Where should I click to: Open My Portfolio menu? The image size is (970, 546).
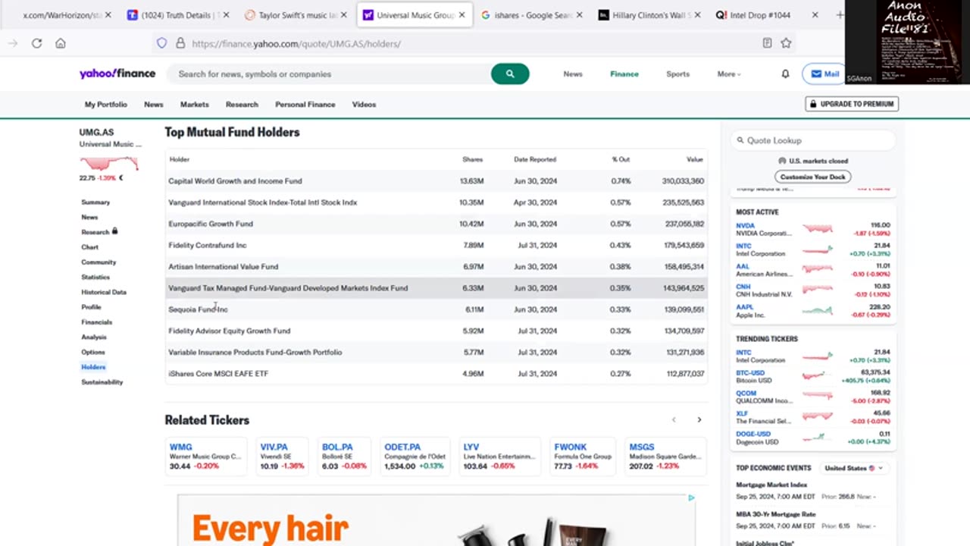click(x=106, y=105)
